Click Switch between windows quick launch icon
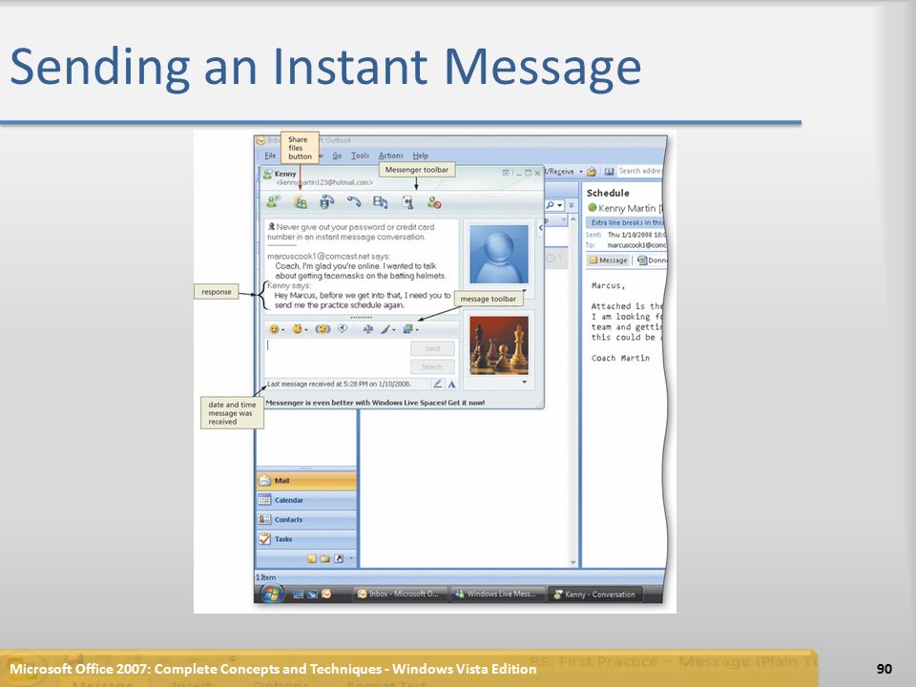Viewport: 916px width, 687px height. coord(313,594)
